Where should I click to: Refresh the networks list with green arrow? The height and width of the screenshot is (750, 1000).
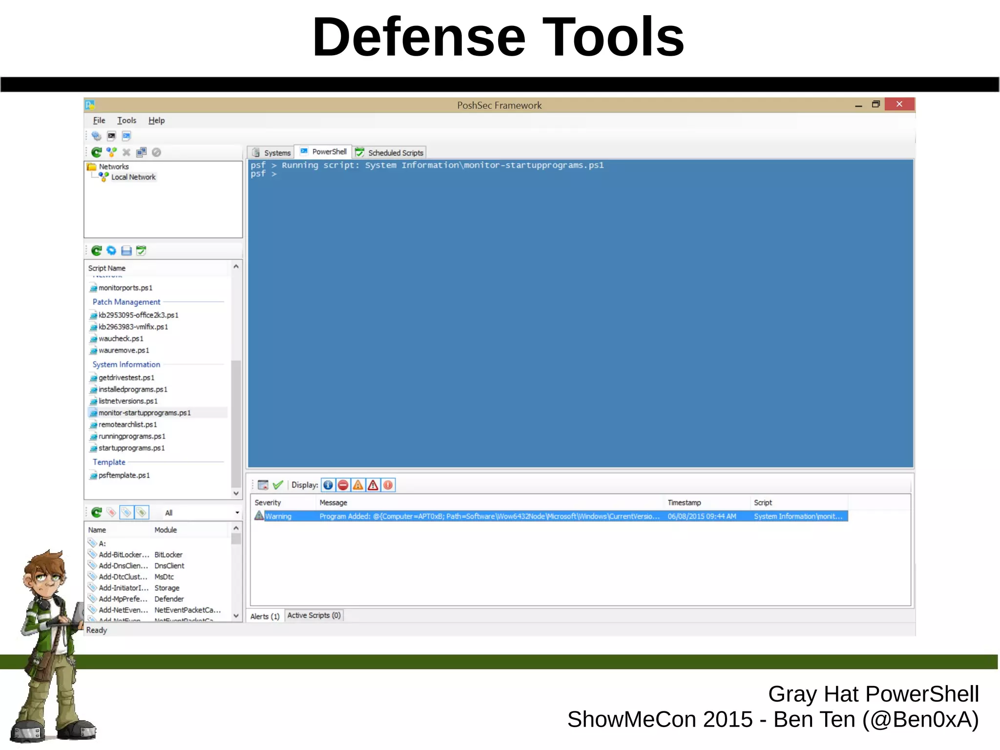[x=97, y=152]
